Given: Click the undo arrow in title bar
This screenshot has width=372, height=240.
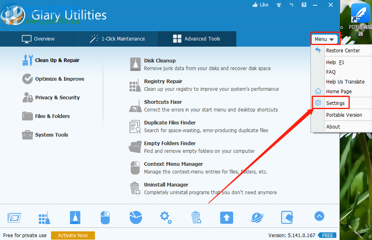Looking at the screenshot, I should 291,5.
